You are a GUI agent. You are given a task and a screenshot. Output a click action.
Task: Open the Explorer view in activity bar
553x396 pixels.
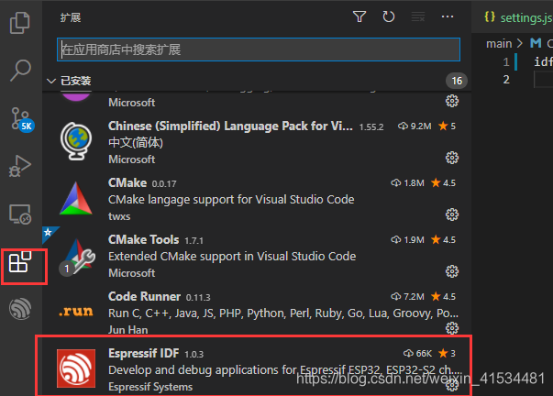[20, 23]
